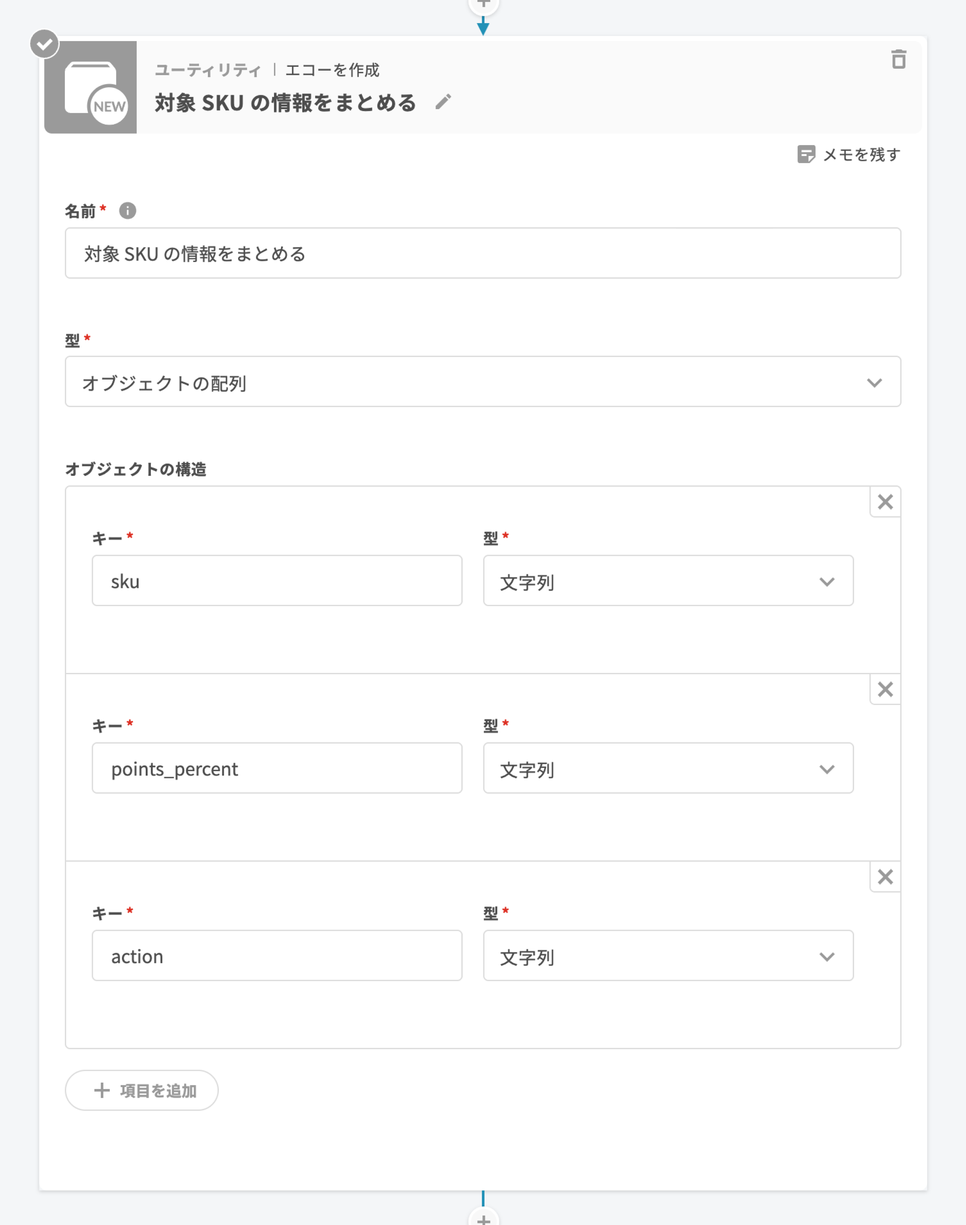Open type dropdown for sku key
Screen dimensions: 966x1225
click(x=668, y=582)
